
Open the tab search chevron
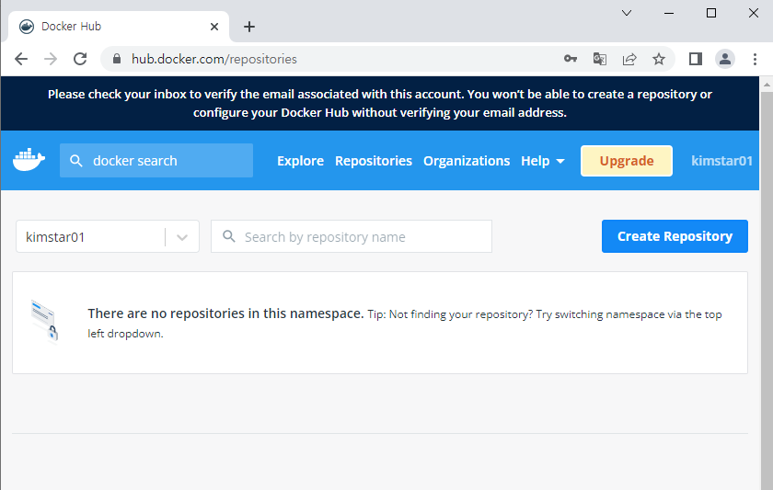(627, 13)
